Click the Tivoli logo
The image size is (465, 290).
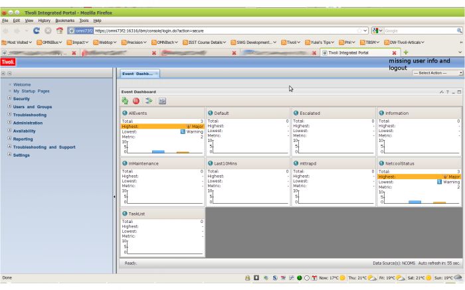[8, 62]
